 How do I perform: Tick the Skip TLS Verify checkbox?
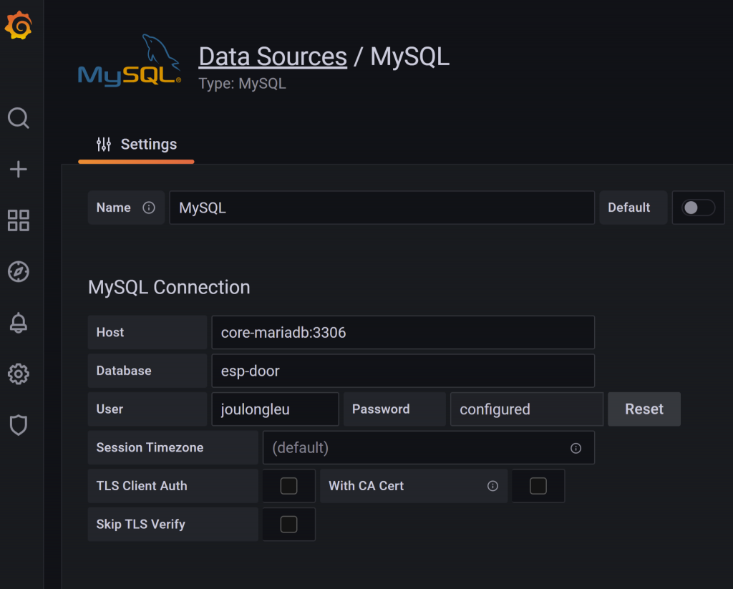tap(289, 525)
